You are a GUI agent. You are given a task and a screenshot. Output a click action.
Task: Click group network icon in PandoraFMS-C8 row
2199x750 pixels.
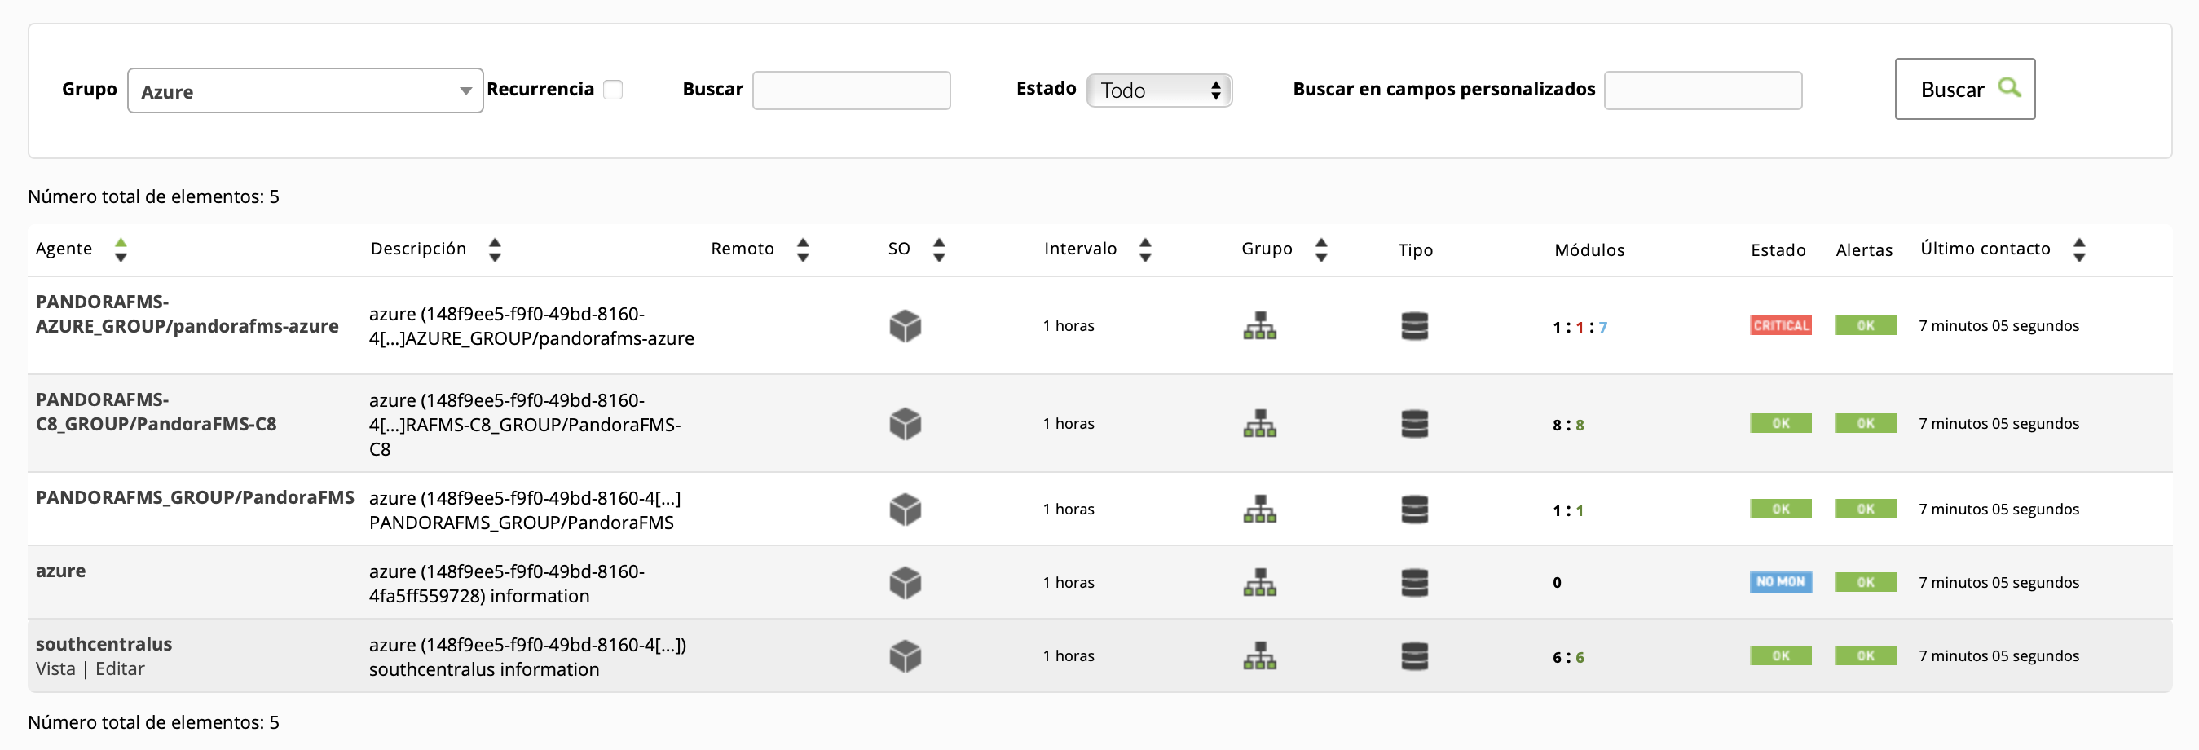(x=1259, y=424)
